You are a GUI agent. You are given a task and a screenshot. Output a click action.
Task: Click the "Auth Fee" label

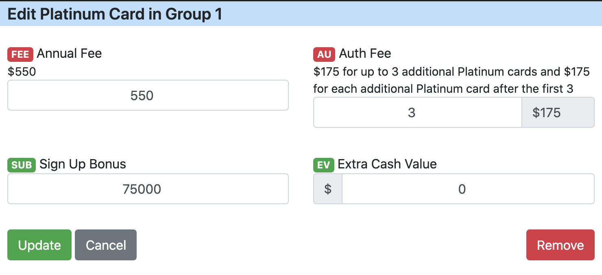coord(365,53)
